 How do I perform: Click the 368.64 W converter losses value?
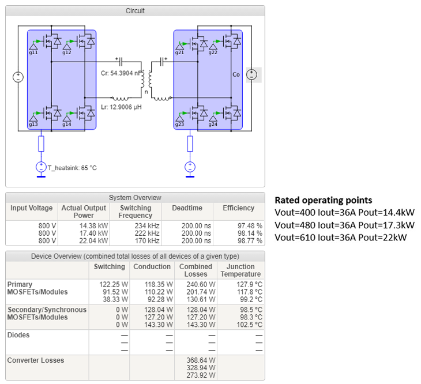point(201,360)
